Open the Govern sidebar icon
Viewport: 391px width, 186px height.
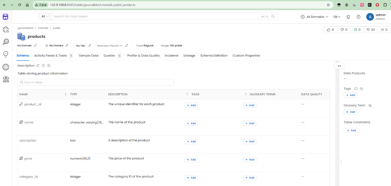[x=6, y=79]
